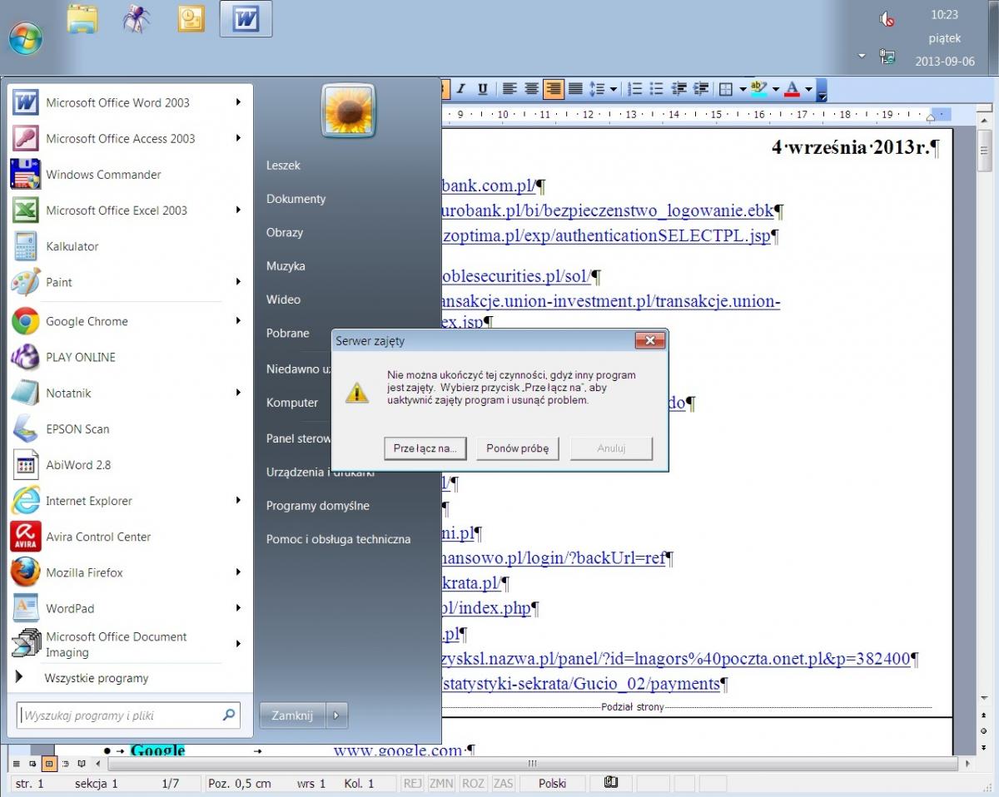The height and width of the screenshot is (797, 999).
Task: Click the line spacing icon
Action: (x=597, y=88)
